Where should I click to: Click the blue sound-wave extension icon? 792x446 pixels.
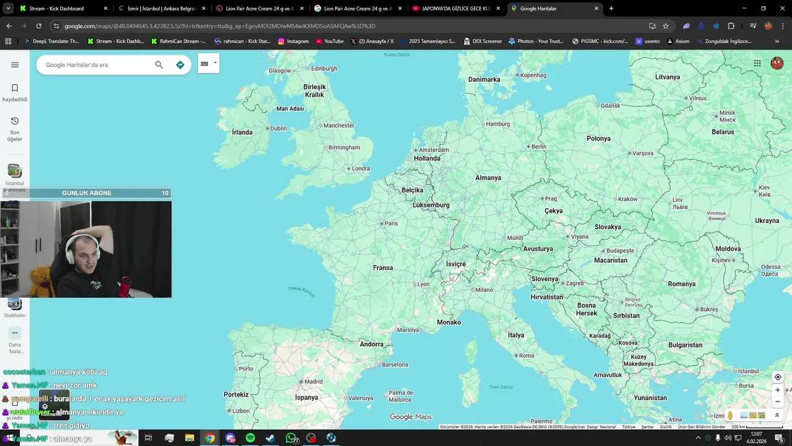[x=716, y=26]
